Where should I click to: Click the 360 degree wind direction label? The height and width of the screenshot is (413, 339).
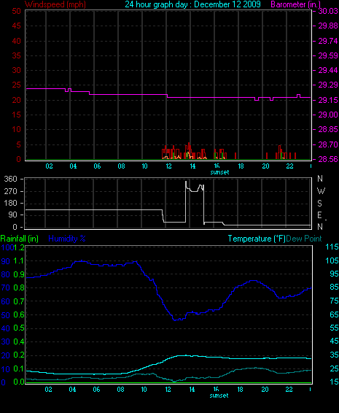click(10, 179)
